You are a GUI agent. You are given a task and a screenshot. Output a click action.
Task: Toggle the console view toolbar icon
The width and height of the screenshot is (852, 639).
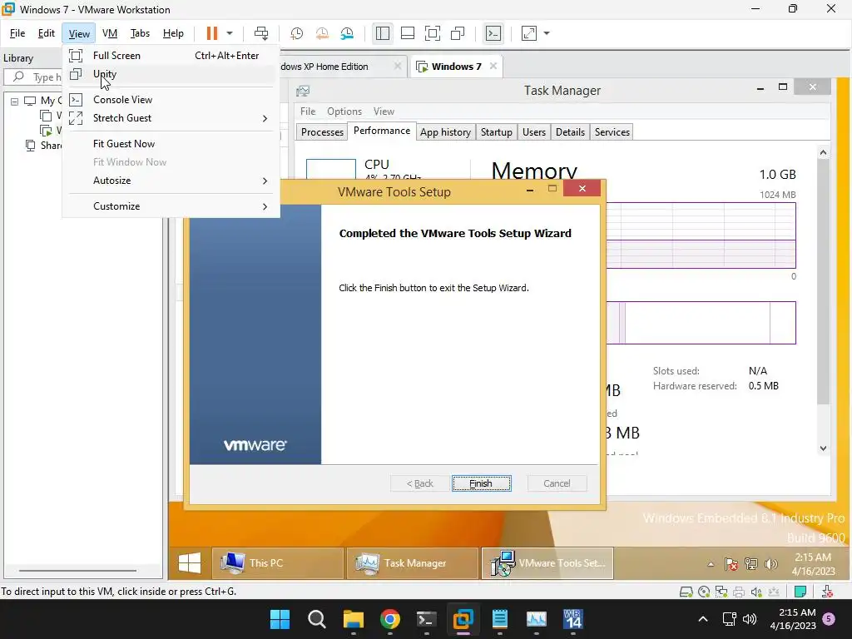click(493, 33)
